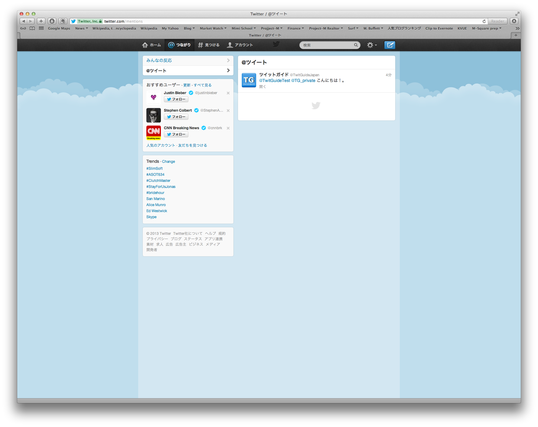
Task: Open the つながり connect tab
Action: coord(180,45)
